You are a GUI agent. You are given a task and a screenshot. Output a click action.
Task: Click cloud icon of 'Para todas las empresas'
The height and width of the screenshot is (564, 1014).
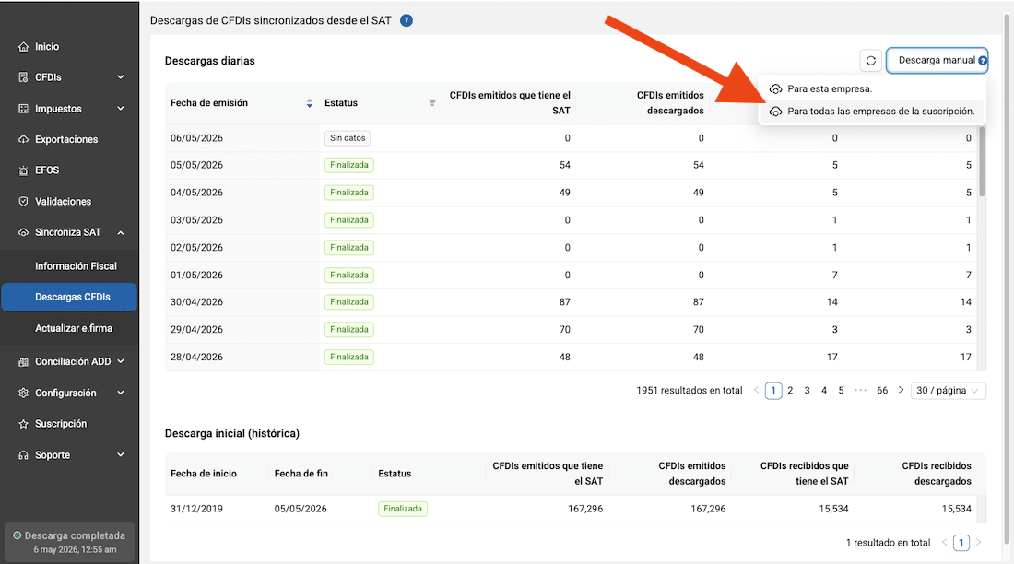775,112
